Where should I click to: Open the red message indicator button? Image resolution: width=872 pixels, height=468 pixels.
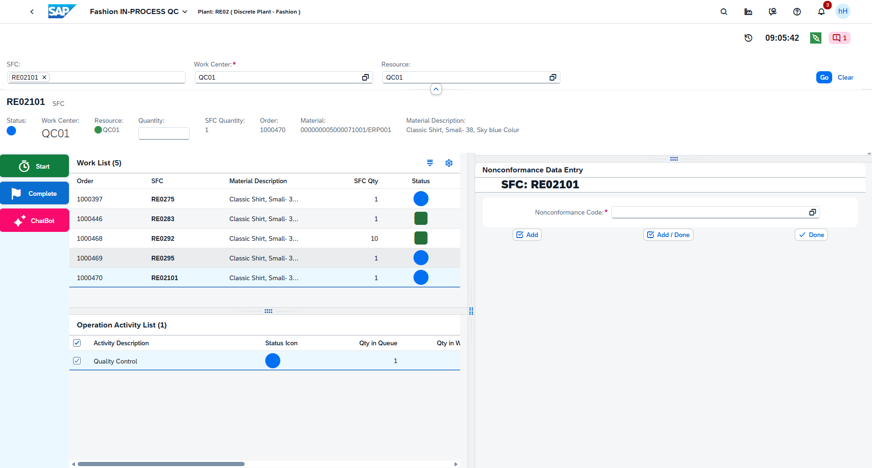(839, 38)
